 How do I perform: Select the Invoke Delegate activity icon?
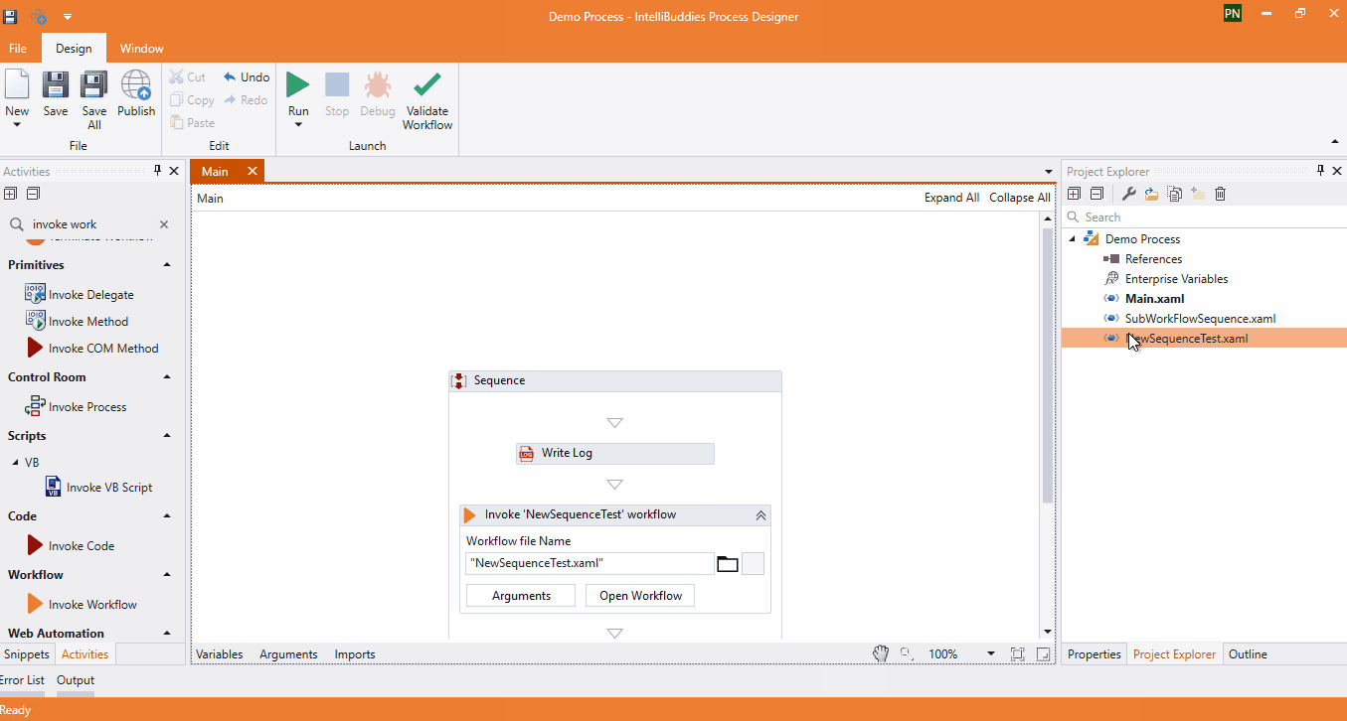pyautogui.click(x=33, y=293)
